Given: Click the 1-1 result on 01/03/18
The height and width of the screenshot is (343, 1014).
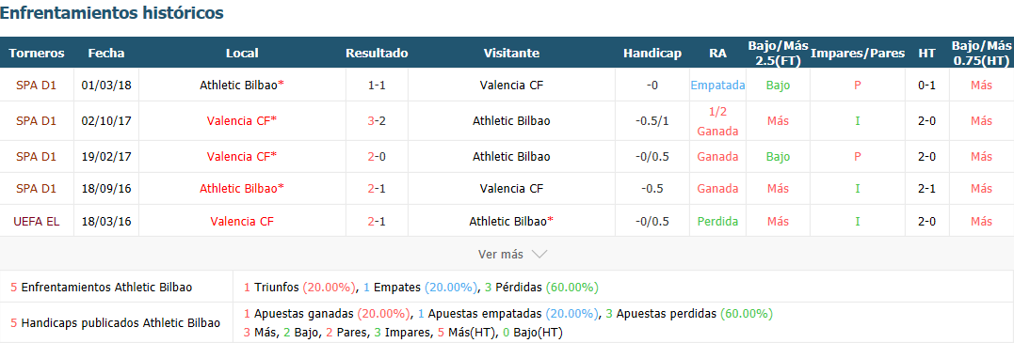Looking at the screenshot, I should tap(377, 85).
